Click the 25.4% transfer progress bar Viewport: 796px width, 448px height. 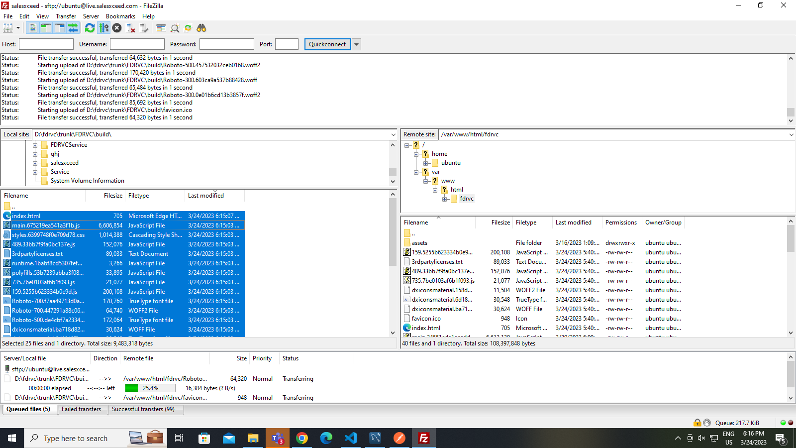(x=150, y=388)
